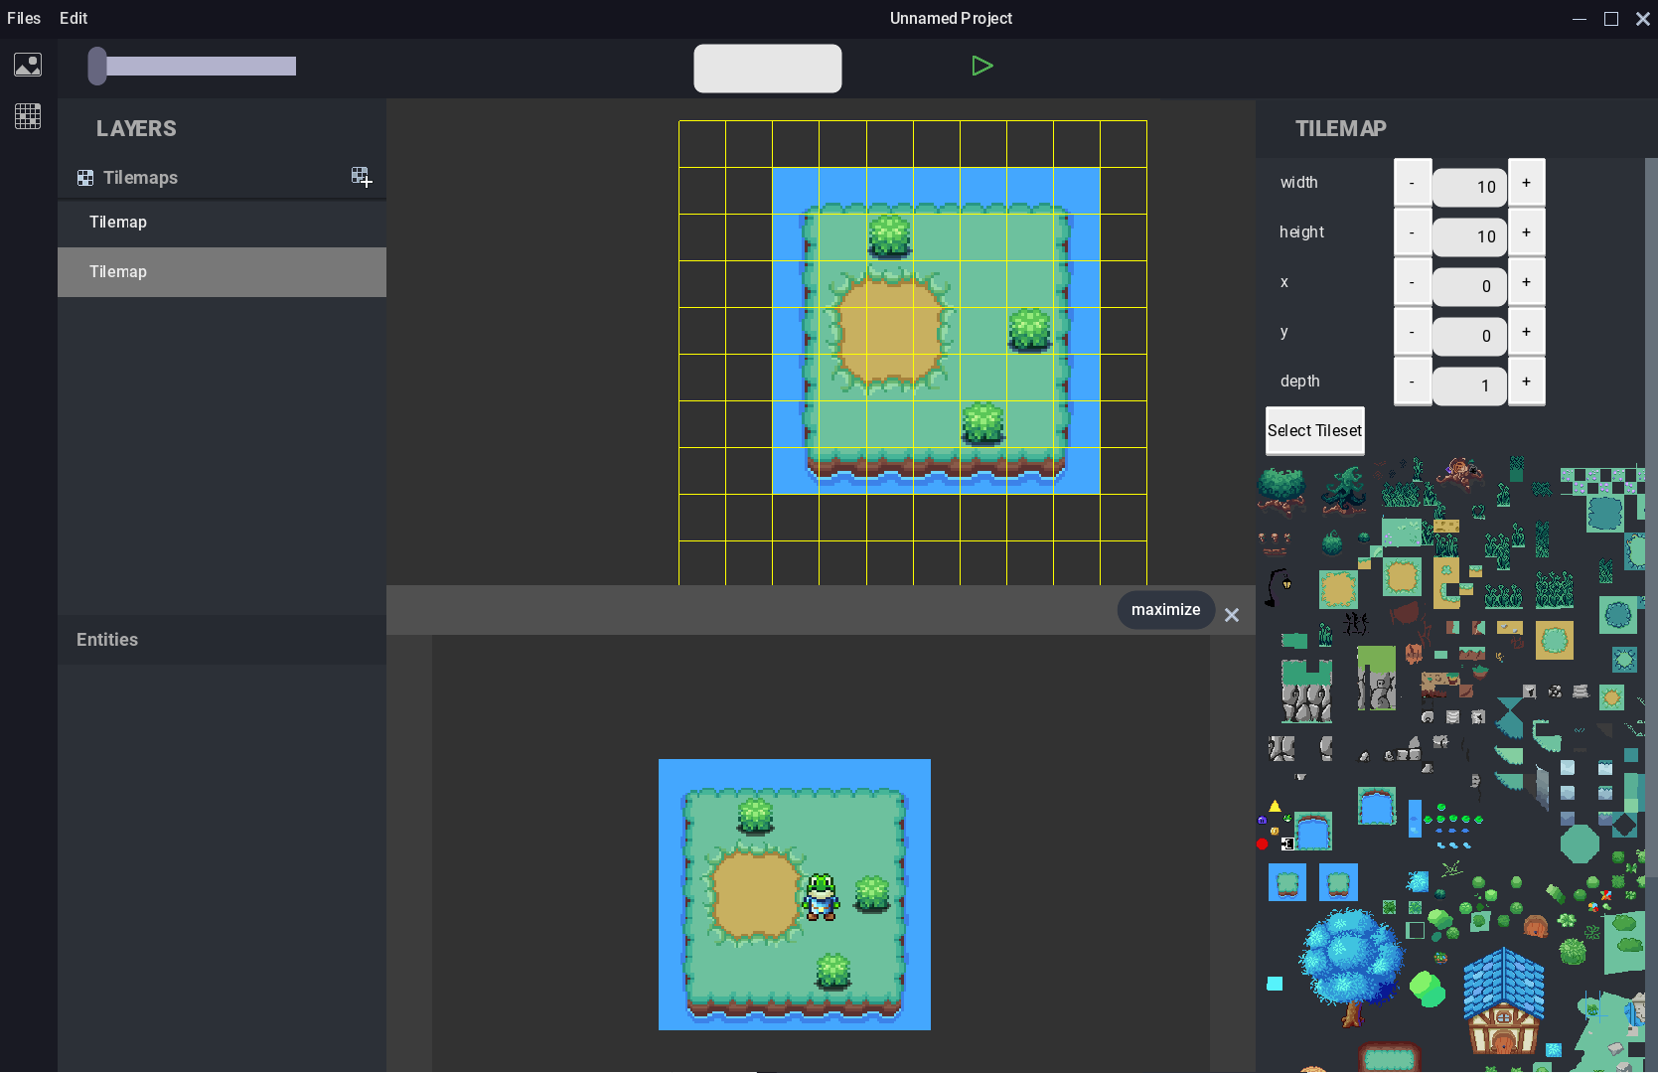This screenshot has width=1658, height=1073.
Task: Click the Select Tileset button
Action: pos(1314,430)
